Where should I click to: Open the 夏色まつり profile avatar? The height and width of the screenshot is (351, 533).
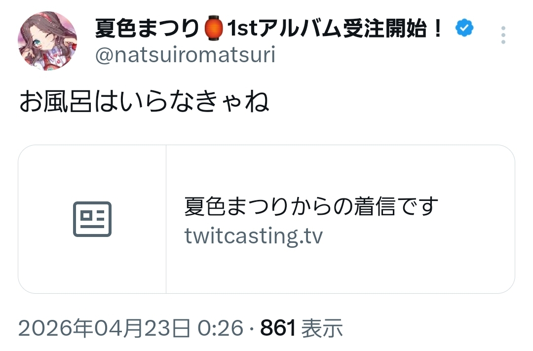click(47, 41)
